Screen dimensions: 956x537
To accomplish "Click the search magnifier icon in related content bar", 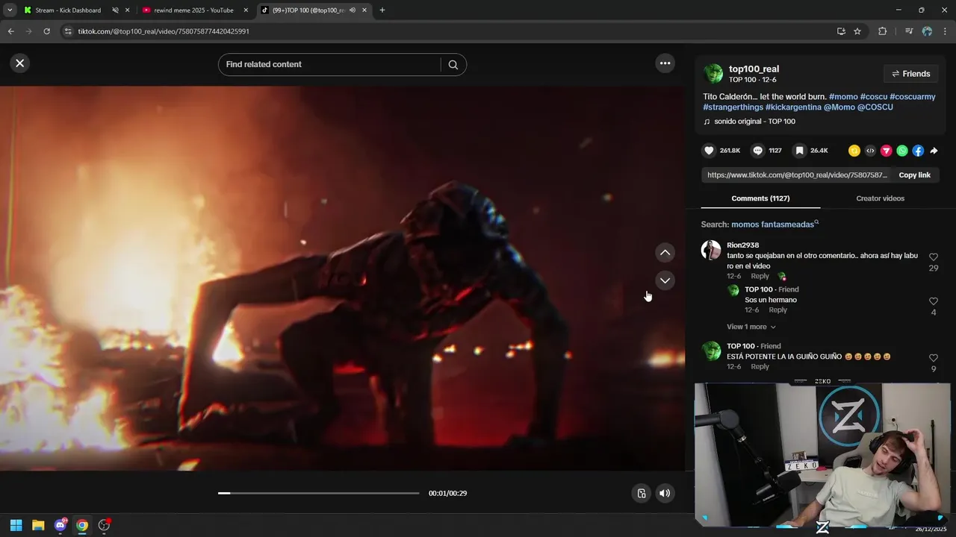I will 453,64.
